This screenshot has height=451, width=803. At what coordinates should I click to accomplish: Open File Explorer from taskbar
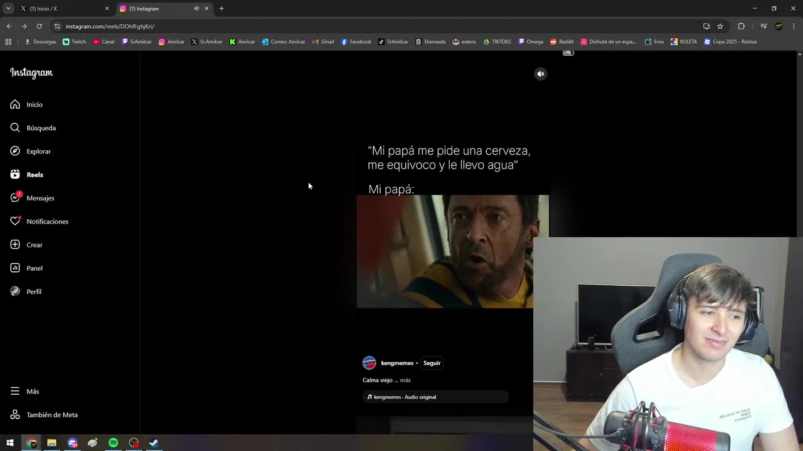(x=51, y=443)
